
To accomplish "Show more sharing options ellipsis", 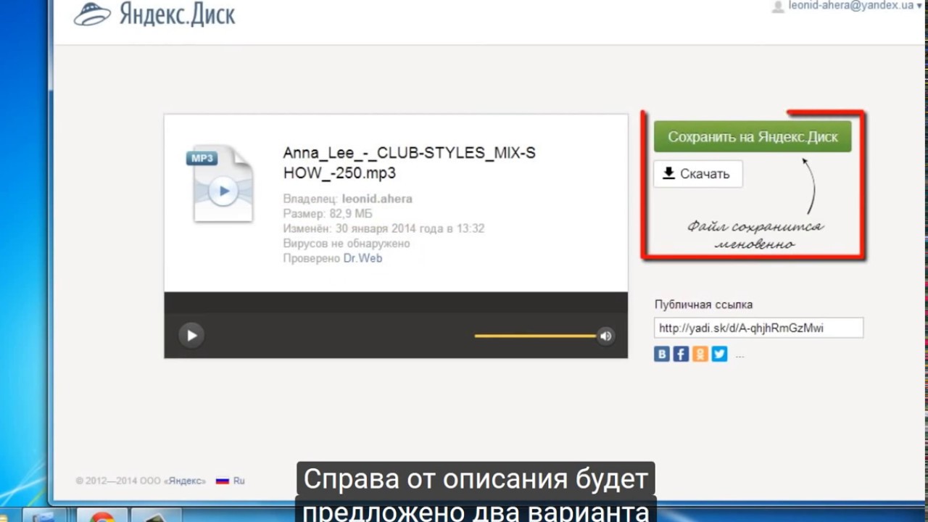I will pyautogui.click(x=739, y=356).
